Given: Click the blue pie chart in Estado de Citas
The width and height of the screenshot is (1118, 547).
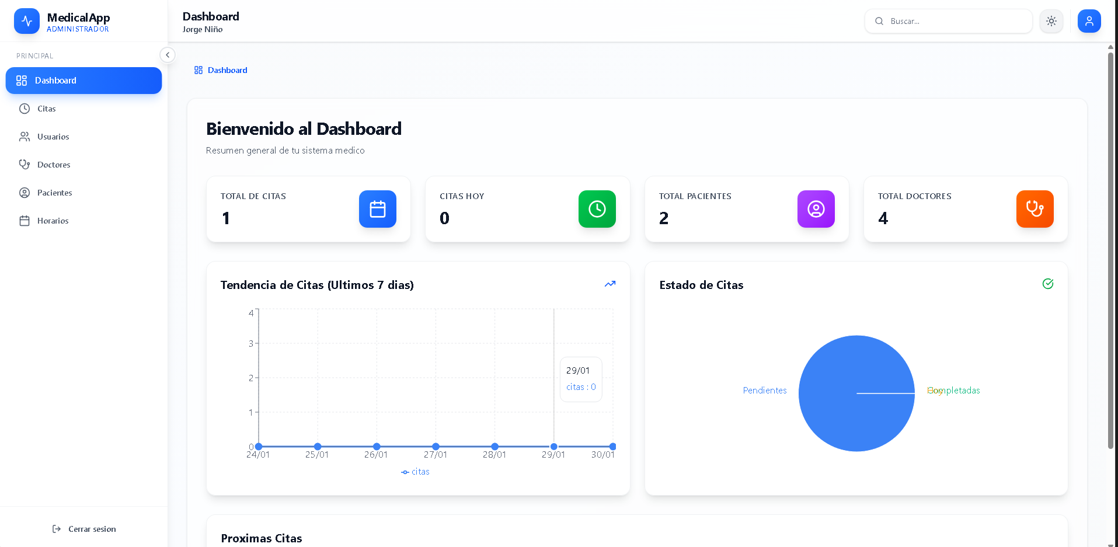Looking at the screenshot, I should [x=856, y=393].
